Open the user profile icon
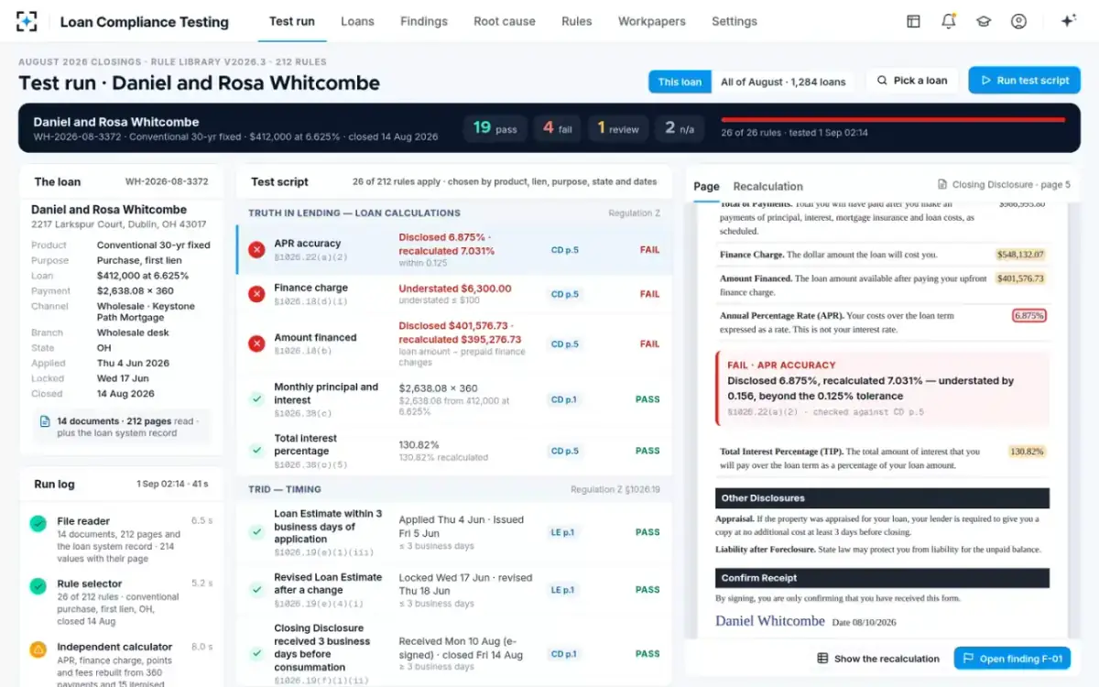1099x687 pixels. (x=1018, y=21)
